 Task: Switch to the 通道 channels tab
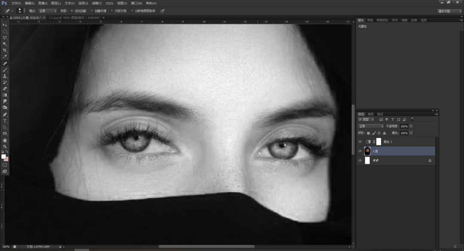(x=370, y=114)
